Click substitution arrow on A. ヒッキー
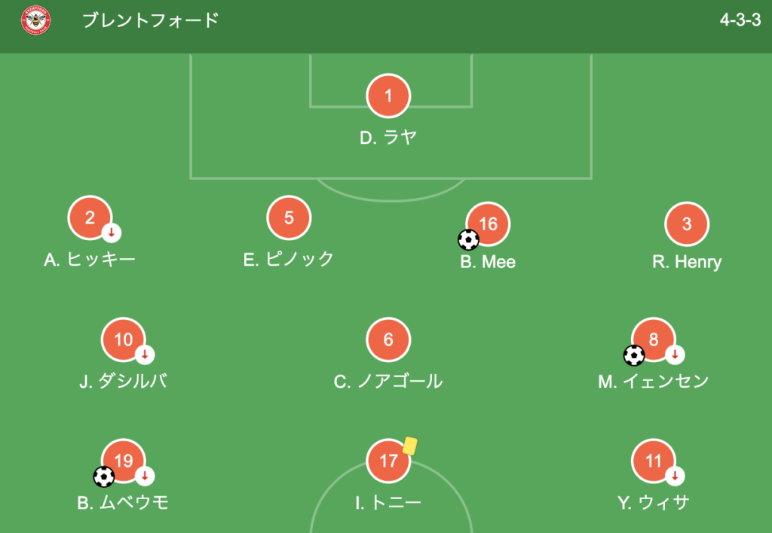 point(112,233)
